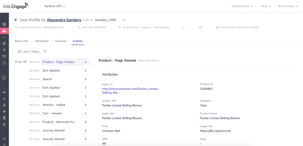Expand the Cart - Viewed event chevron

[86, 113]
